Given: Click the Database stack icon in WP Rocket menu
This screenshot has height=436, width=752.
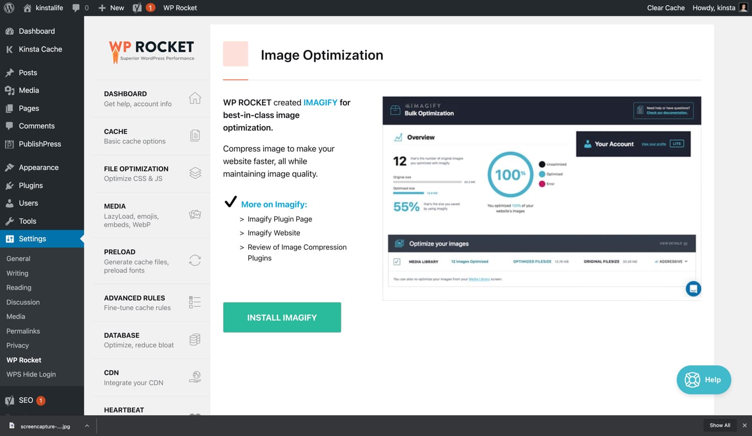Looking at the screenshot, I should tap(195, 340).
